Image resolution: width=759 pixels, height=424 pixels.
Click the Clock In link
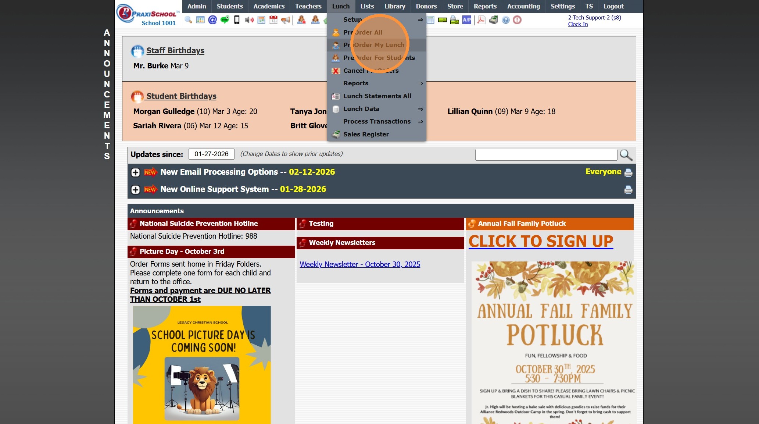click(578, 24)
